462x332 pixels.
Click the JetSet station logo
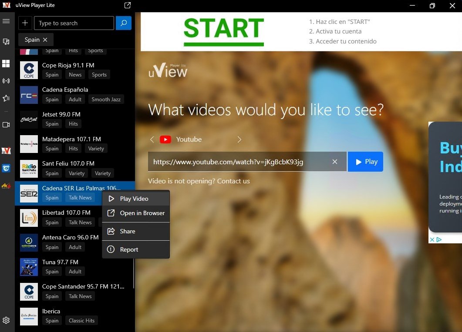(x=29, y=120)
